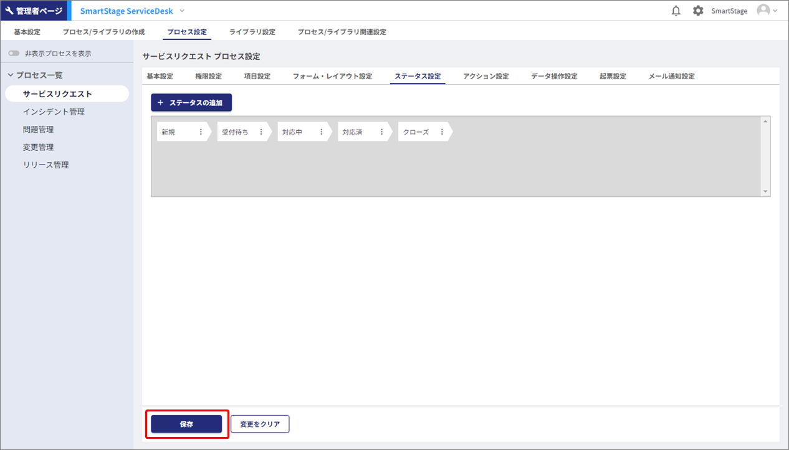Switch to the アクション設定 tab
Screen dimensions: 789x450
click(485, 76)
